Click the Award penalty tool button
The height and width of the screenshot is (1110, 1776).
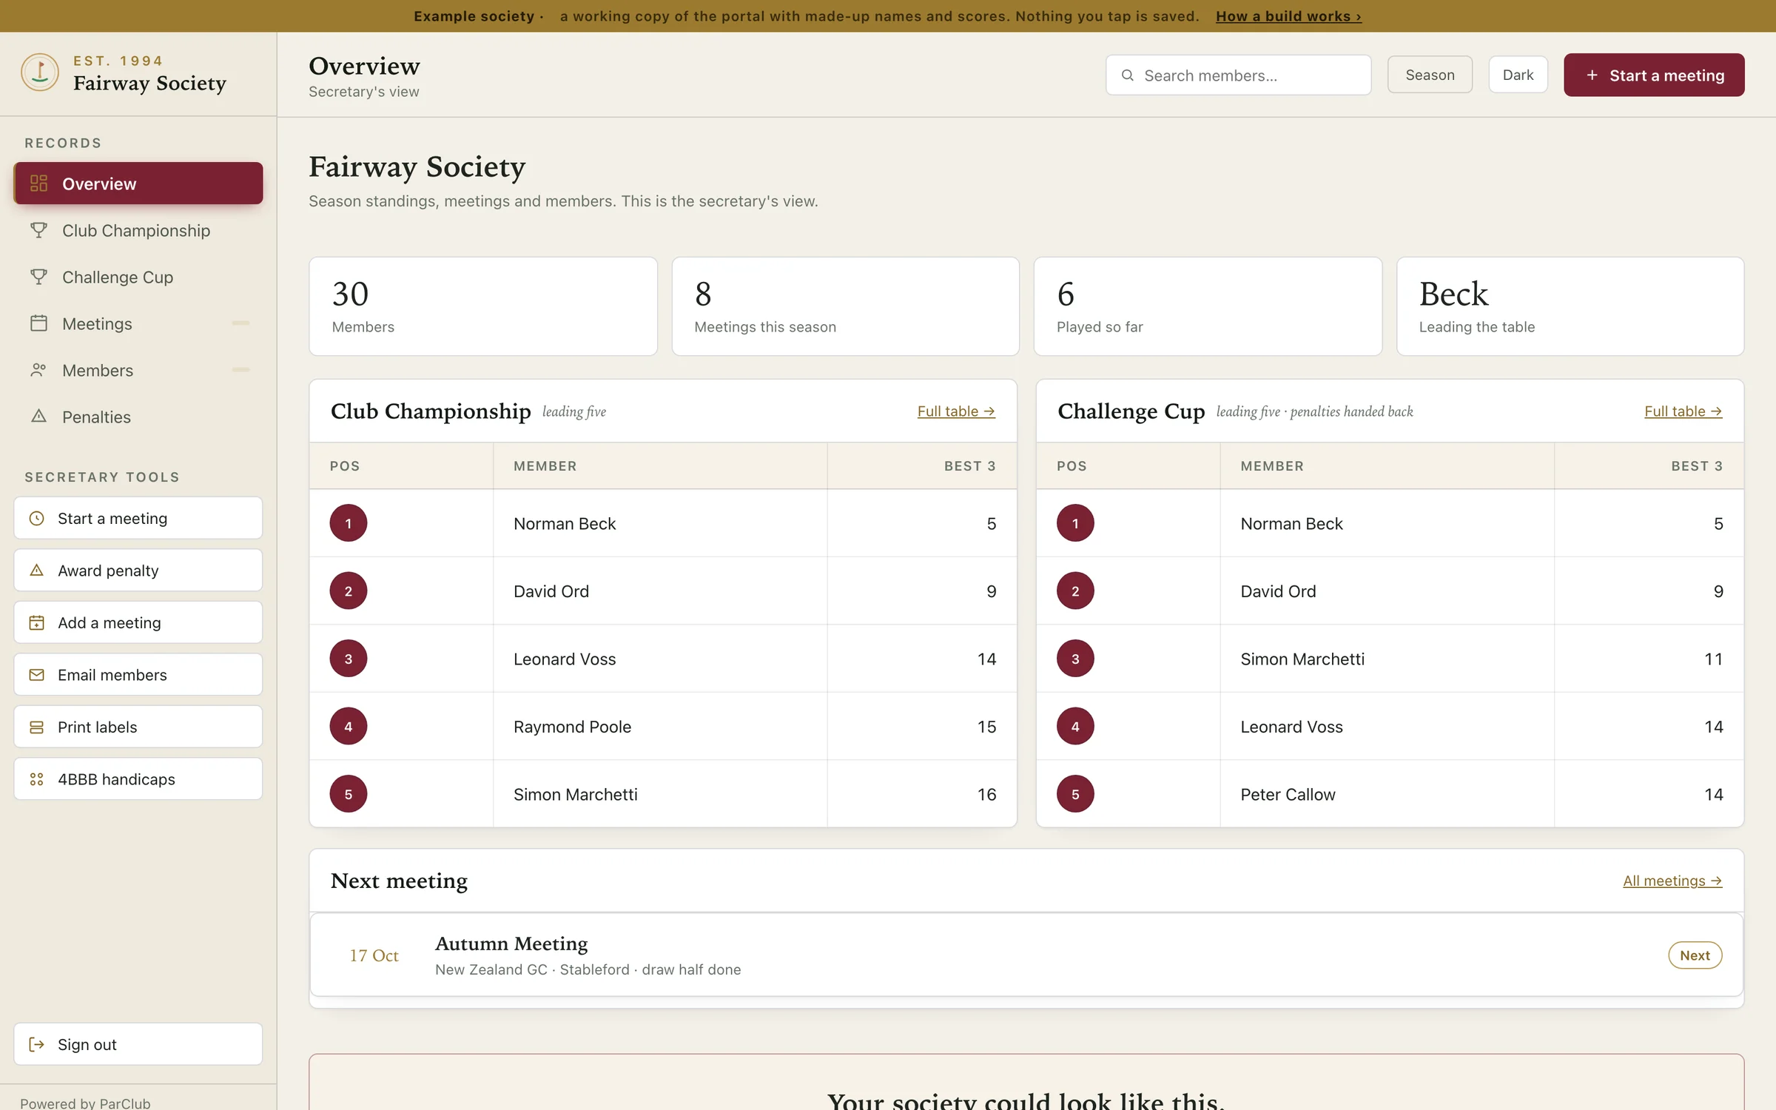click(x=138, y=571)
